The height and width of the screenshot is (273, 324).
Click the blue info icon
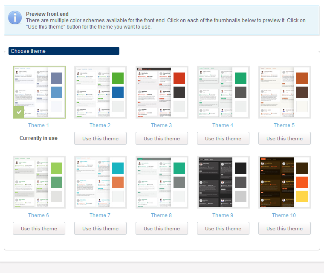[15, 17]
